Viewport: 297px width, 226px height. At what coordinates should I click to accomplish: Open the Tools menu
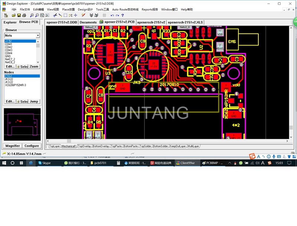point(102,10)
